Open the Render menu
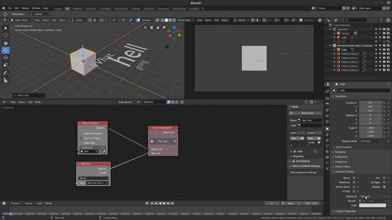The height and width of the screenshot is (220, 392). tap(25, 8)
